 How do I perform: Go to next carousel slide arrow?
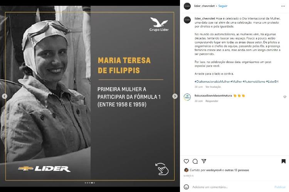175,96
